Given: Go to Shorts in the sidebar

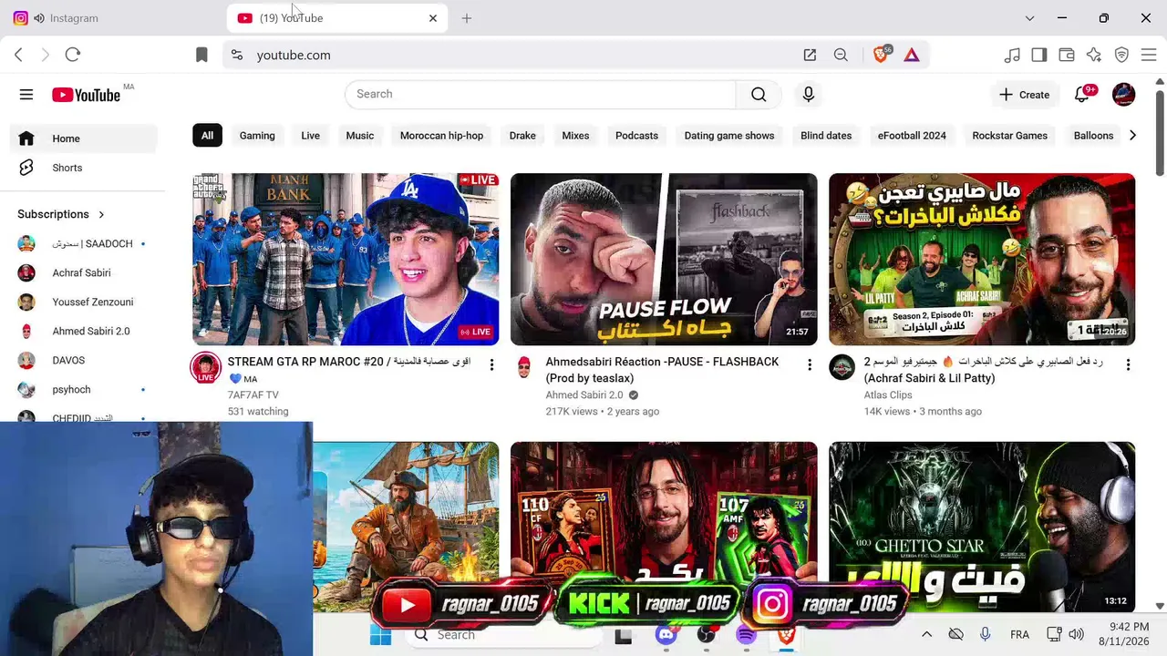Looking at the screenshot, I should point(84,168).
